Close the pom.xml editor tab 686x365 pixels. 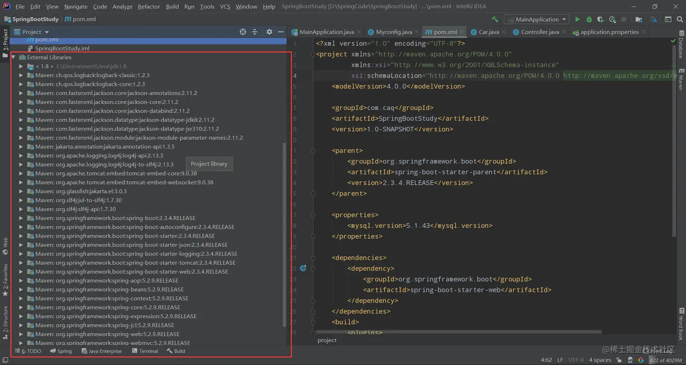coord(462,32)
